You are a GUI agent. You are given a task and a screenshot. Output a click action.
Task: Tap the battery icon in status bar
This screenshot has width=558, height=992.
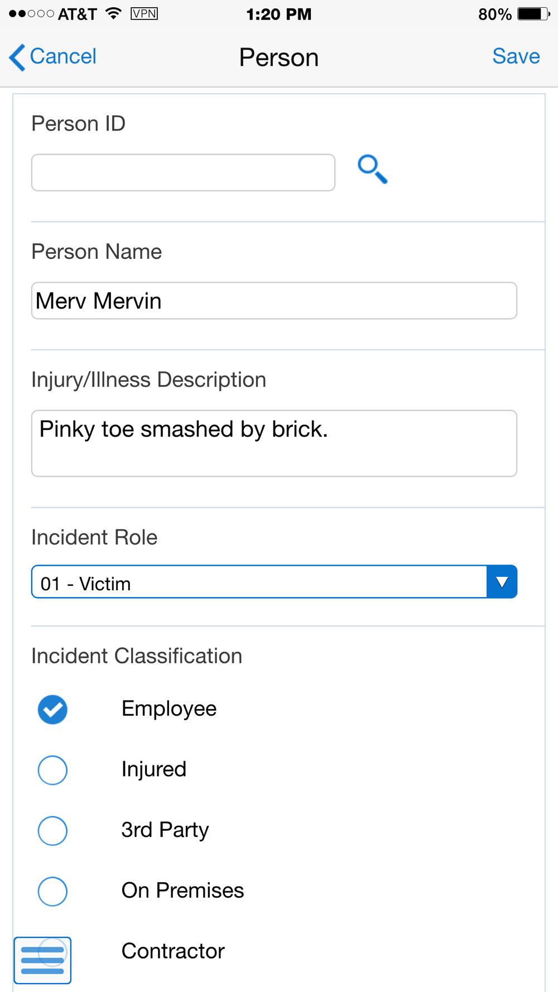[533, 14]
